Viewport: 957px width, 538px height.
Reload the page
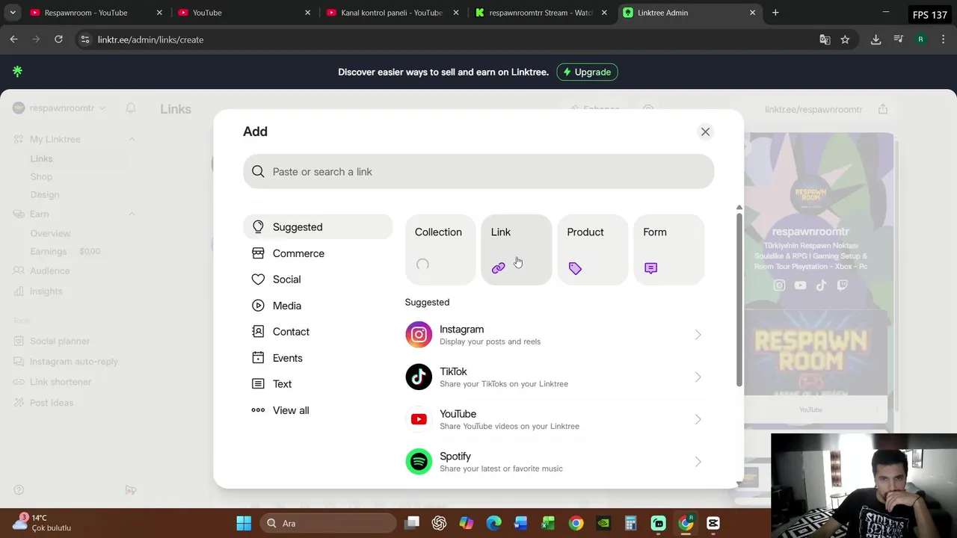click(x=58, y=40)
